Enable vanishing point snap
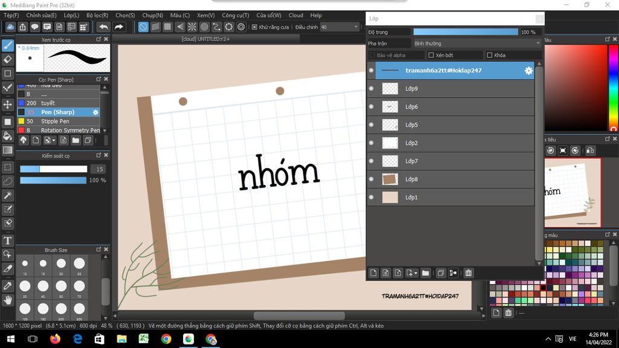Viewport: 619px width, 348px height. pos(180,27)
